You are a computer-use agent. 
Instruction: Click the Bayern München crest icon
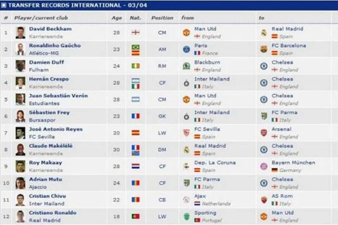click(x=264, y=166)
